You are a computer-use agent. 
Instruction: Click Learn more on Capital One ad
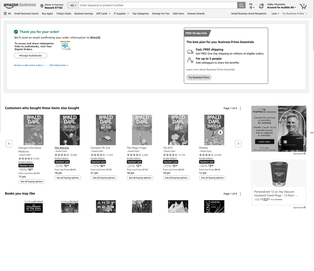[264, 141]
